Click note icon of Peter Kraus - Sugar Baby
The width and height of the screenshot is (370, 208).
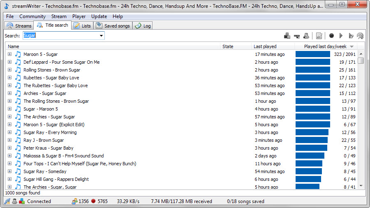pyautogui.click(x=18, y=148)
